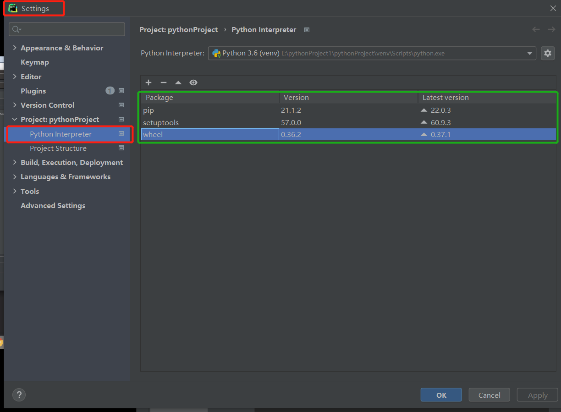Click project-level icon beside Version Control
The height and width of the screenshot is (412, 561).
point(121,105)
